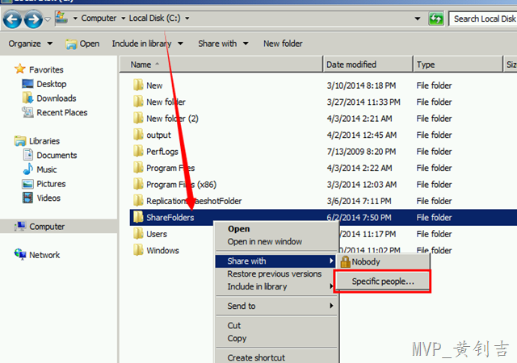Choose Open in new window
This screenshot has height=363, width=517.
276,241
